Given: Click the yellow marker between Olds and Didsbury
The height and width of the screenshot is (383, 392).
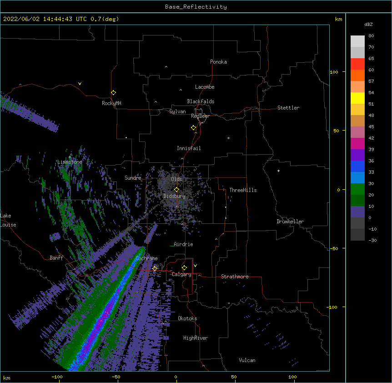Looking at the screenshot, I should (176, 190).
